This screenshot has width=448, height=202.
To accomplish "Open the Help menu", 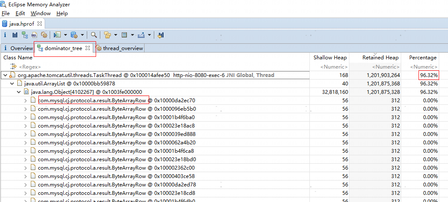I will (x=62, y=13).
